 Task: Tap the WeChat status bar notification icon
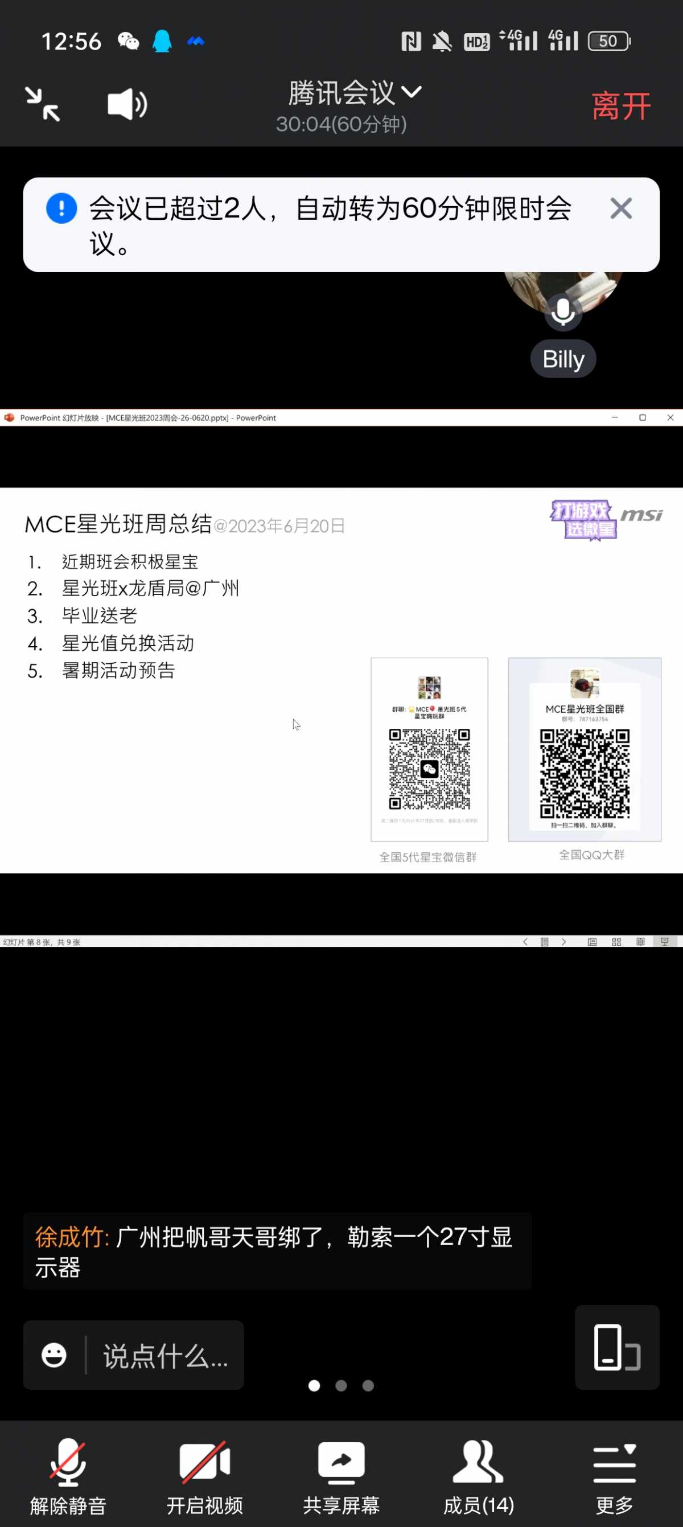(x=129, y=42)
